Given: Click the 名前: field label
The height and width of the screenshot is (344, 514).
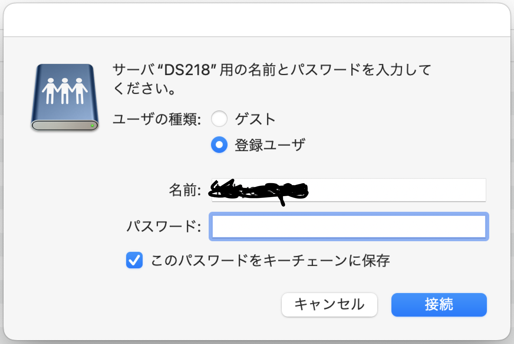Looking at the screenshot, I should [x=185, y=190].
